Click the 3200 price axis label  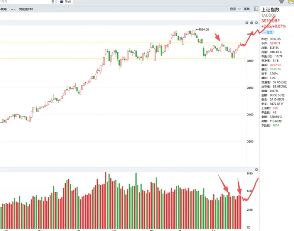pyautogui.click(x=250, y=141)
